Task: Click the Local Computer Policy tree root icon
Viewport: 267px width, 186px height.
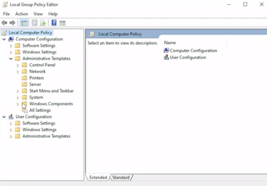Action: [x=4, y=33]
